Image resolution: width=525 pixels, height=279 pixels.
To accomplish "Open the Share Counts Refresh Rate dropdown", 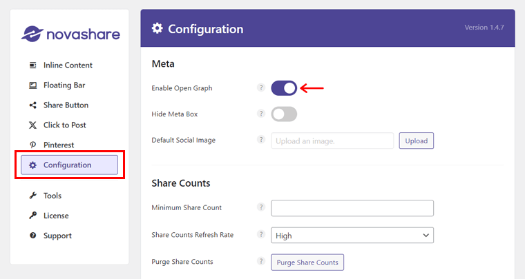I will pyautogui.click(x=352, y=236).
